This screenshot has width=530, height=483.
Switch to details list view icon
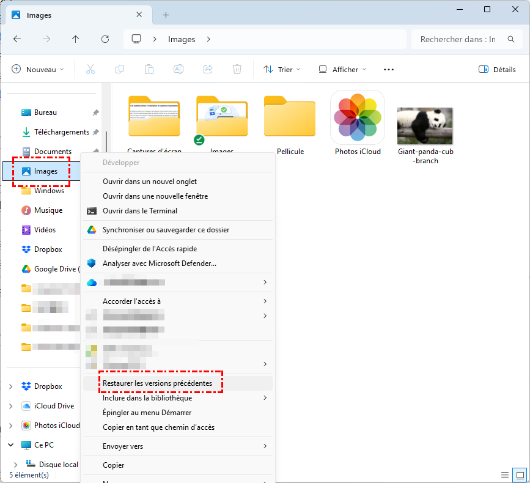pyautogui.click(x=505, y=474)
